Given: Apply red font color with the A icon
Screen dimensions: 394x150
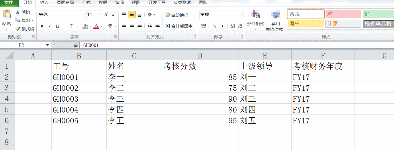Looking at the screenshot, I should 96,26.
